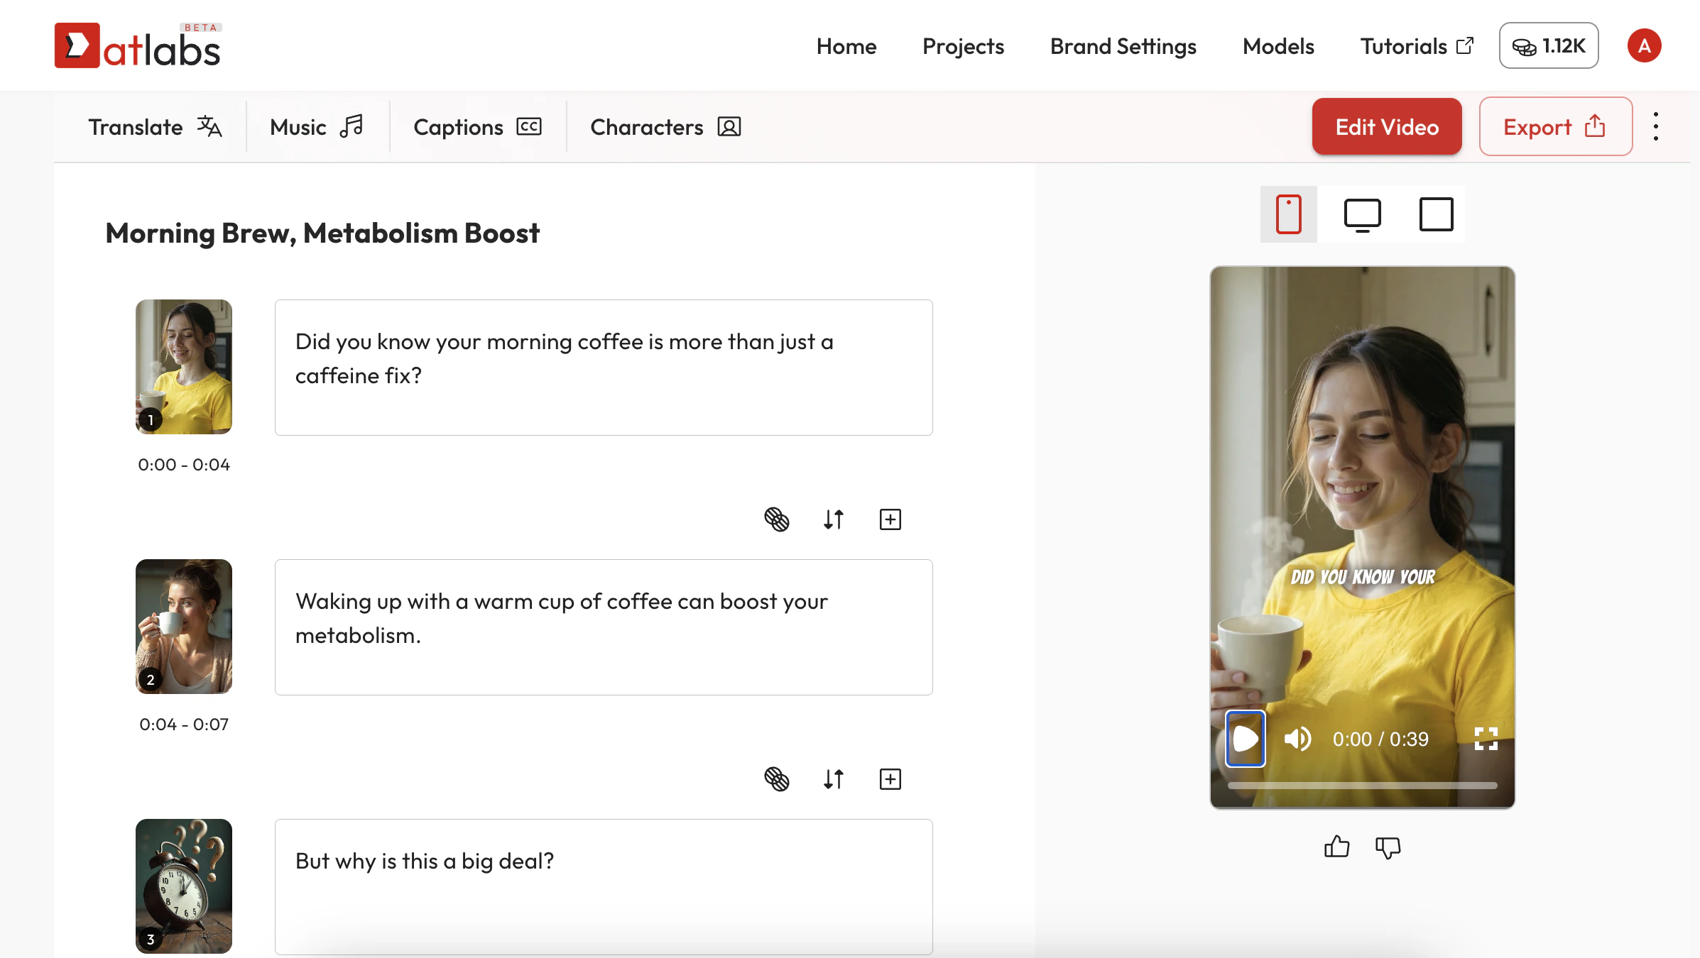Viewport: 1700px width, 958px height.
Task: Open the Characters panel
Action: click(665, 127)
